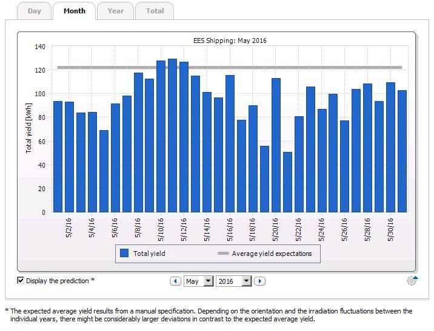Click the 5/16/16 axis date label
The width and height of the screenshot is (434, 331).
[x=230, y=229]
